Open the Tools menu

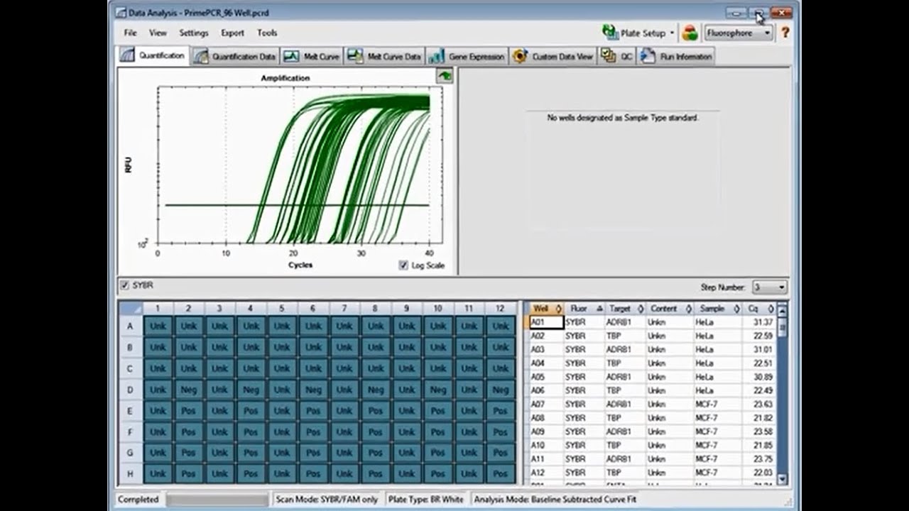pos(267,33)
